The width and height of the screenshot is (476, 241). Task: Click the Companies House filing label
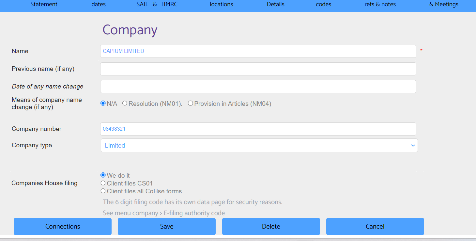[44, 183]
